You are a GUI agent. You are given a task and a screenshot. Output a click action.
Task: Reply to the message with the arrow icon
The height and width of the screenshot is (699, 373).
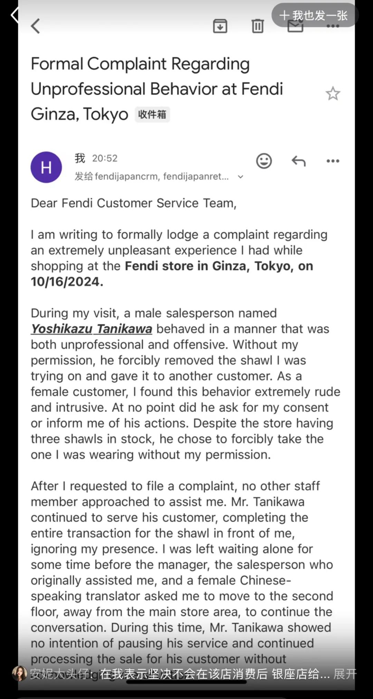tap(298, 161)
